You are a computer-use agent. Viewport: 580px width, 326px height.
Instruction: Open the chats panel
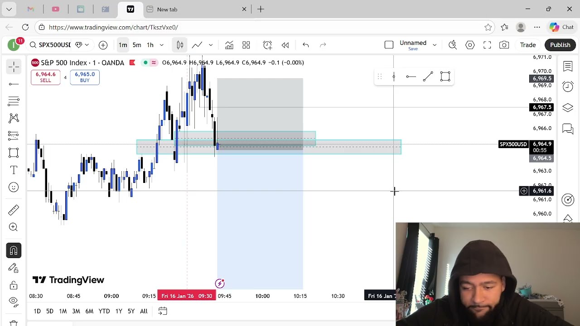click(x=568, y=129)
